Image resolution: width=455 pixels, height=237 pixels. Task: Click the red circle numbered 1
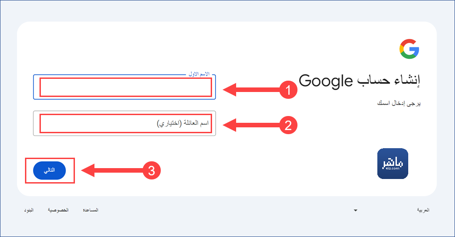pyautogui.click(x=288, y=90)
